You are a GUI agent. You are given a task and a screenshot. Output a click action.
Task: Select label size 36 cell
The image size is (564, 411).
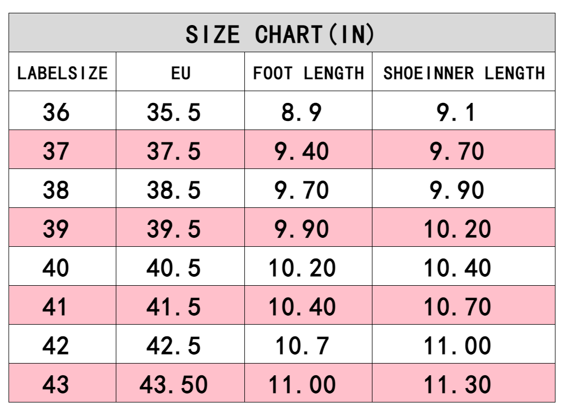point(56,112)
